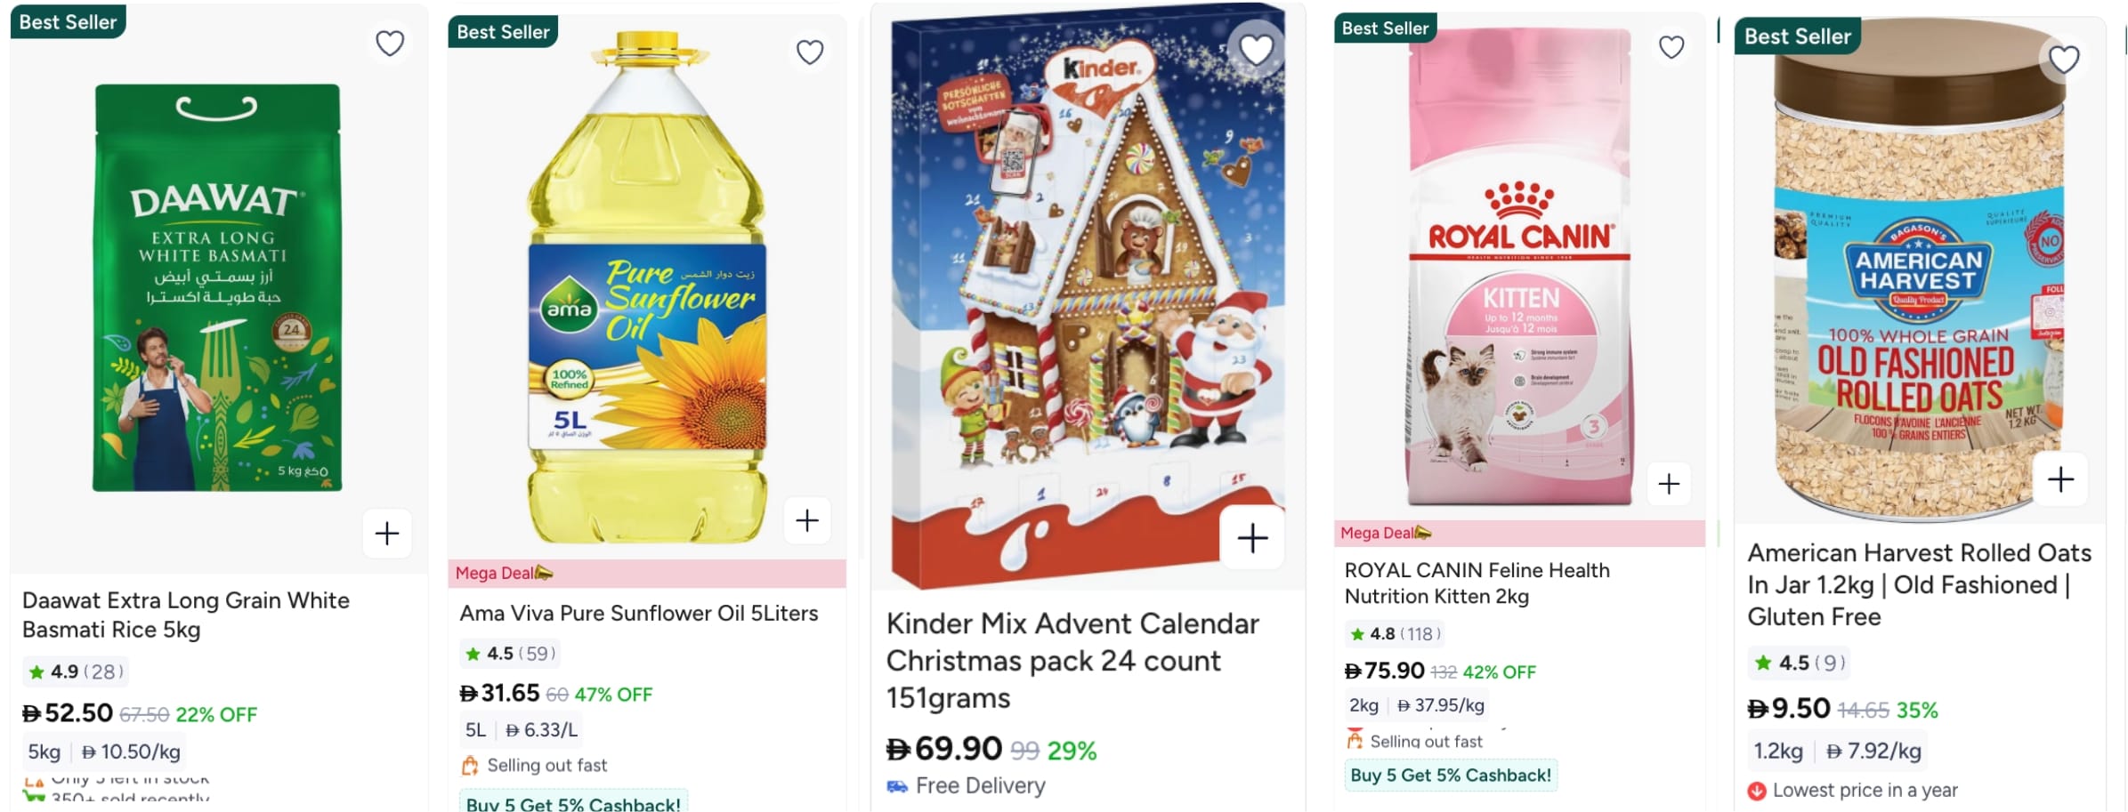Click the Mega Deal banner on sunflower oil
This screenshot has height=812, width=2128.
pyautogui.click(x=504, y=574)
